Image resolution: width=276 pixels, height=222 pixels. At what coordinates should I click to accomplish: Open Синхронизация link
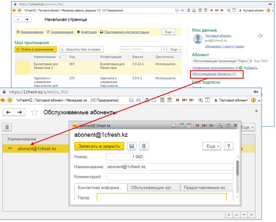[x=62, y=32]
